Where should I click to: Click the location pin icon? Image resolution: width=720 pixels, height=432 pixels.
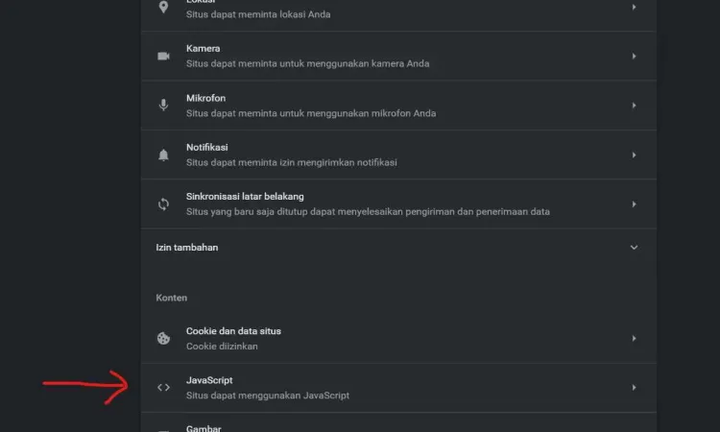tap(163, 7)
